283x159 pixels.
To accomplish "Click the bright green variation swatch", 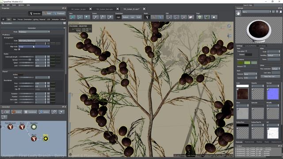I will click(247, 63).
